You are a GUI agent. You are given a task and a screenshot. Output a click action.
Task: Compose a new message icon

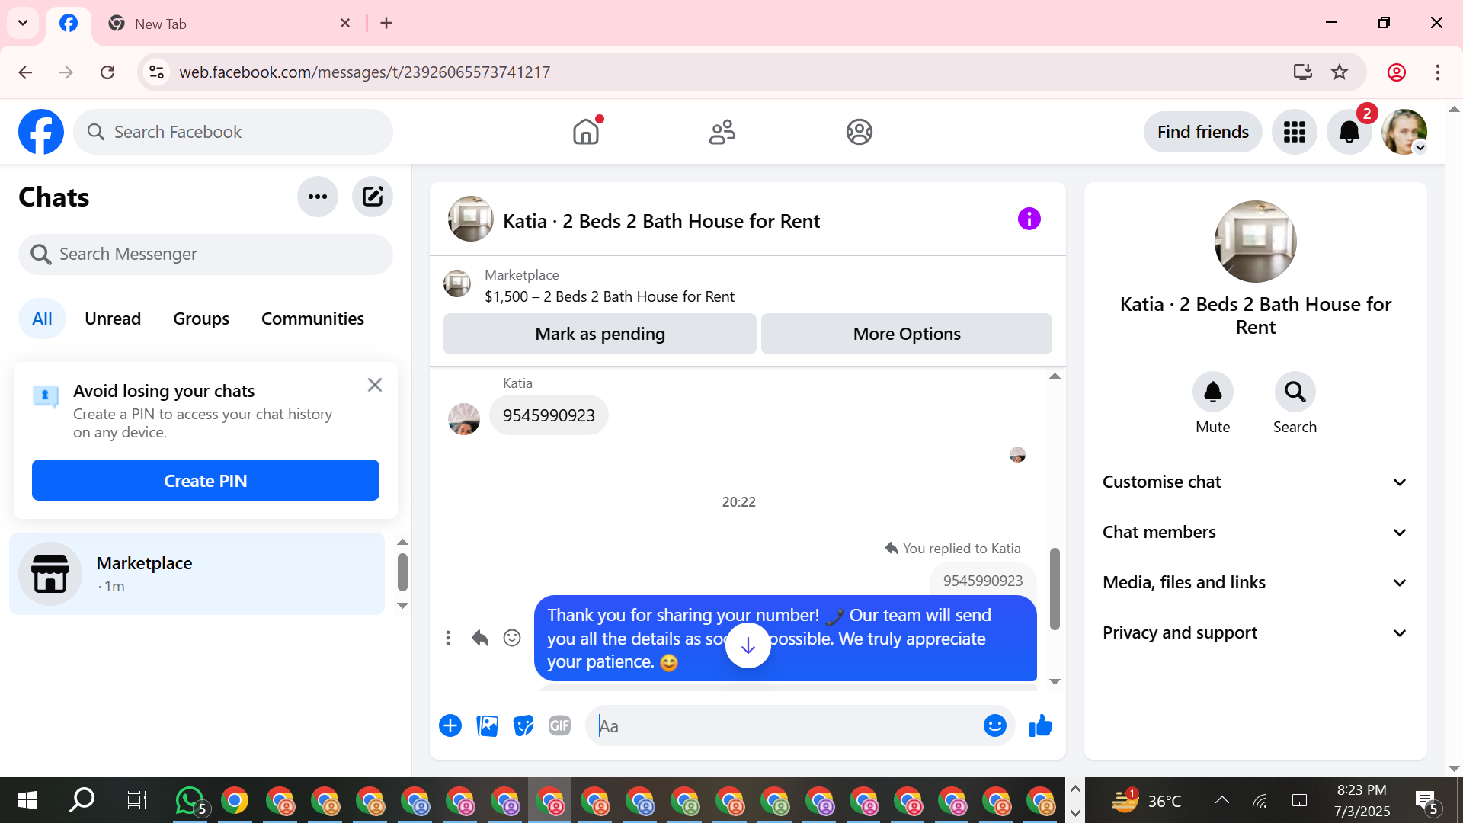372,197
